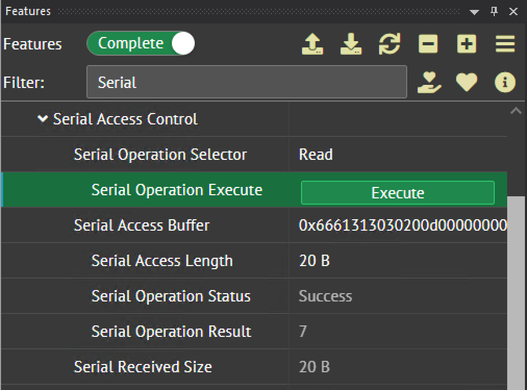The width and height of the screenshot is (527, 390).
Task: Show feature info via the info icon
Action: pyautogui.click(x=505, y=82)
